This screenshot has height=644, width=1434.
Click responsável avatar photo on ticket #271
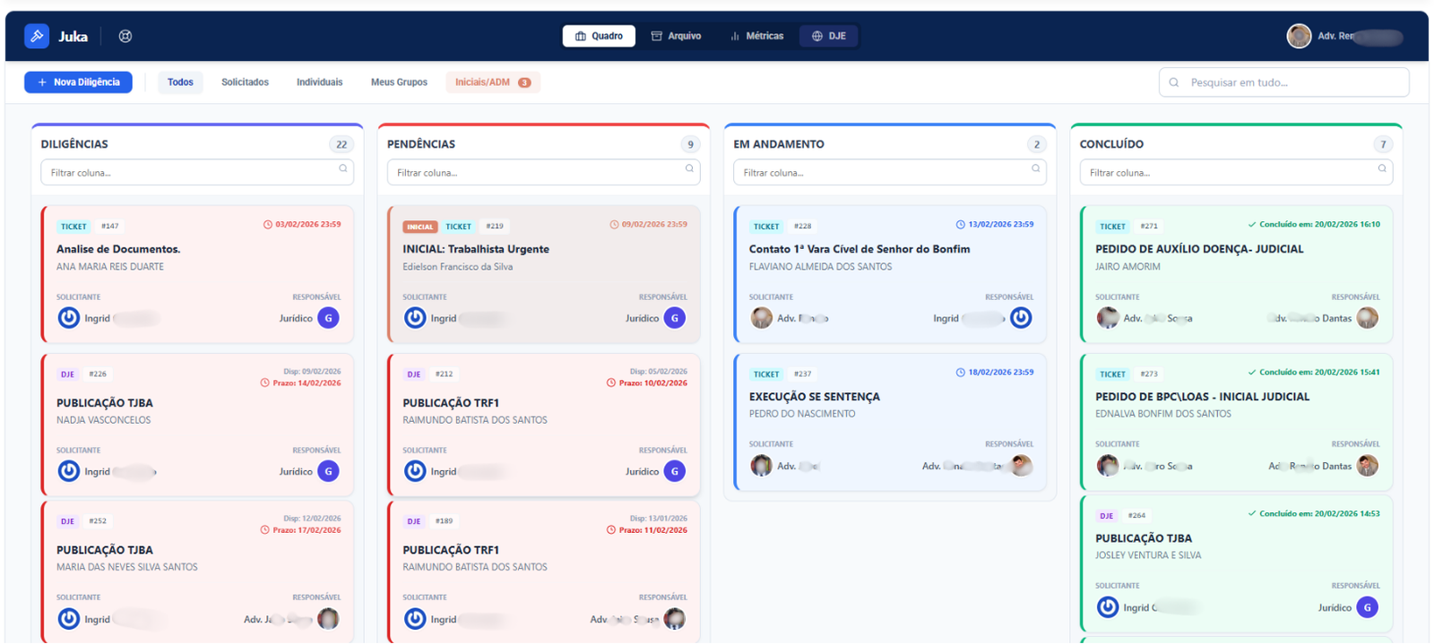(x=1367, y=318)
